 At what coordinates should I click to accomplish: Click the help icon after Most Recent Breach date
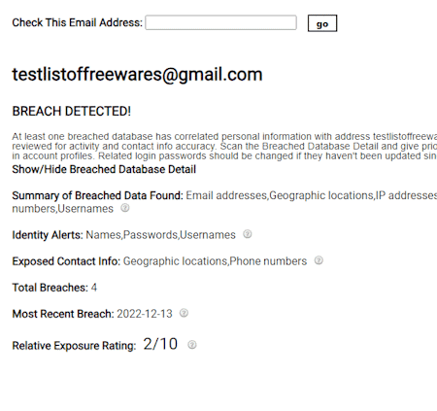click(x=184, y=313)
